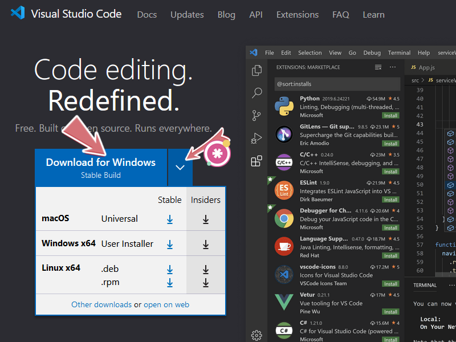Image resolution: width=456 pixels, height=342 pixels.
Task: Select the ESLint extension icon
Action: click(284, 190)
